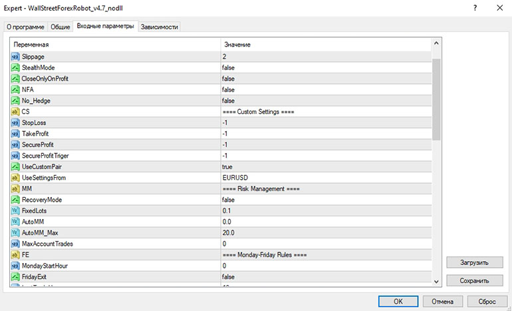Select the RecoveryMode variable name
The width and height of the screenshot is (512, 311).
click(x=42, y=200)
